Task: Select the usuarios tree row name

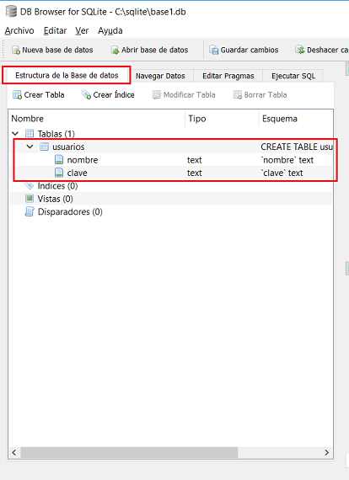Action: (x=68, y=147)
